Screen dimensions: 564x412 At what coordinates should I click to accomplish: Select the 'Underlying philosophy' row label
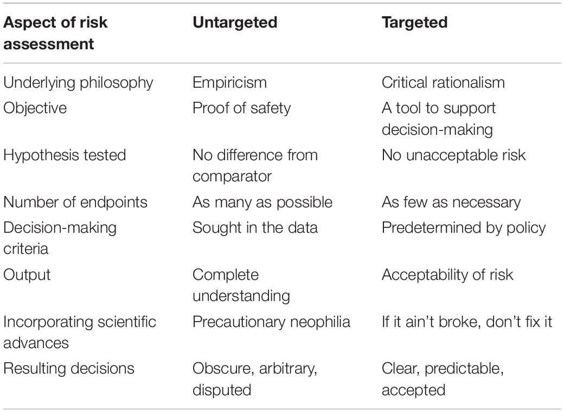click(x=78, y=82)
